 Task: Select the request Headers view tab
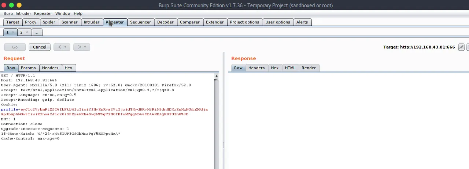[x=50, y=68]
